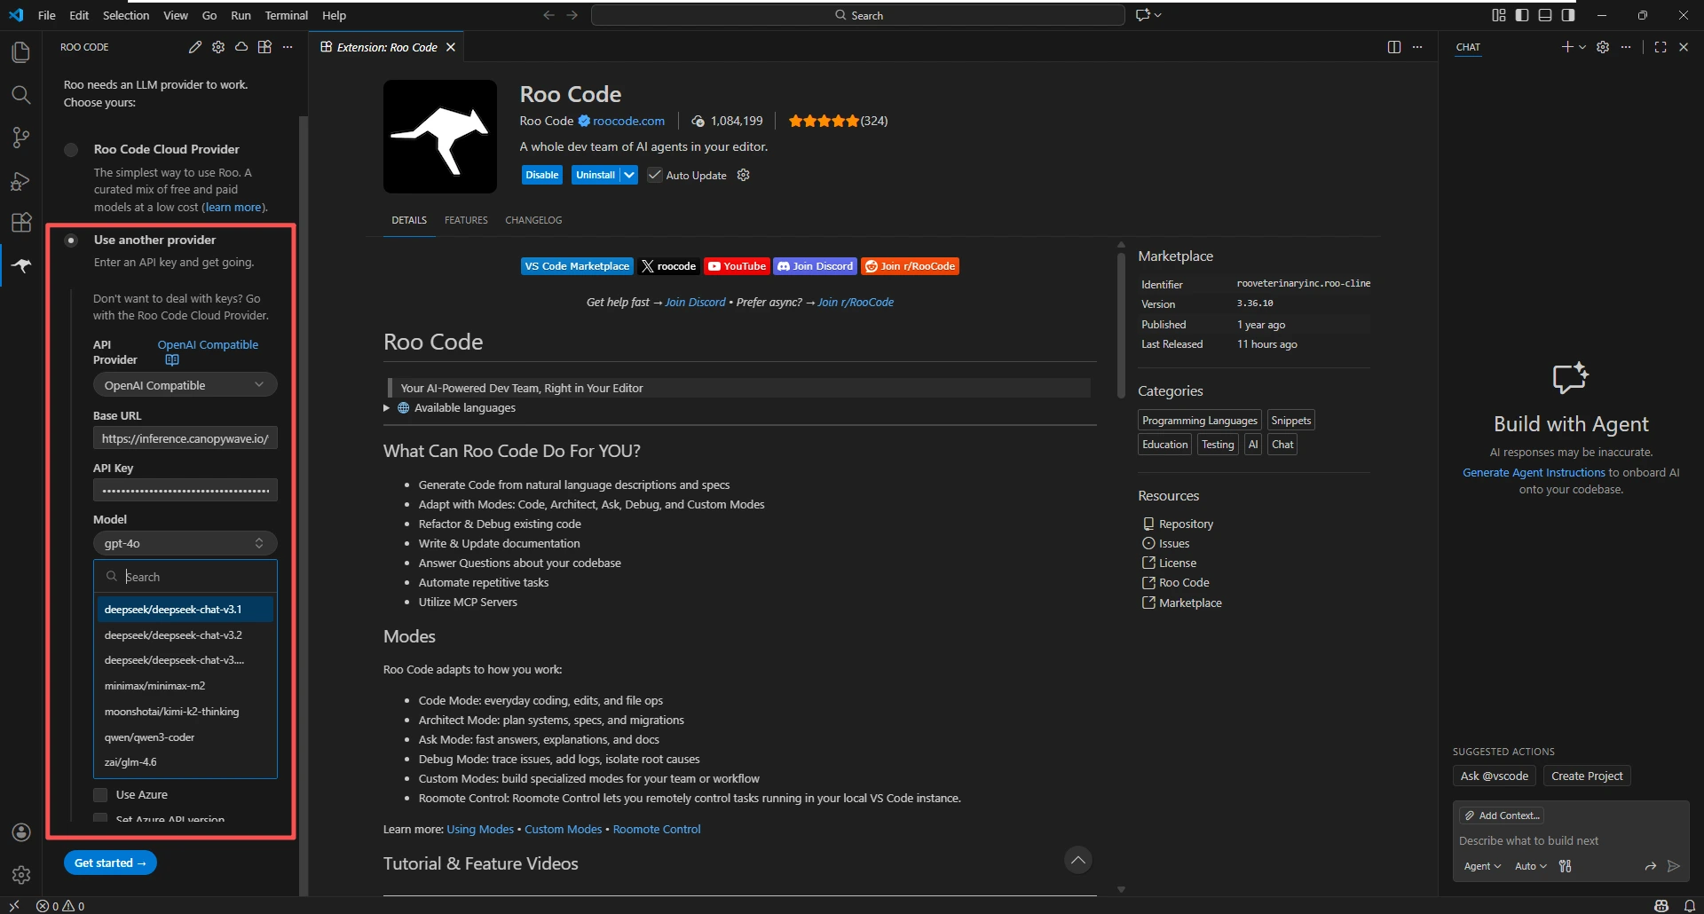Open the Roo Code kangaroo sidebar panel
1704x914 pixels.
coord(20,265)
